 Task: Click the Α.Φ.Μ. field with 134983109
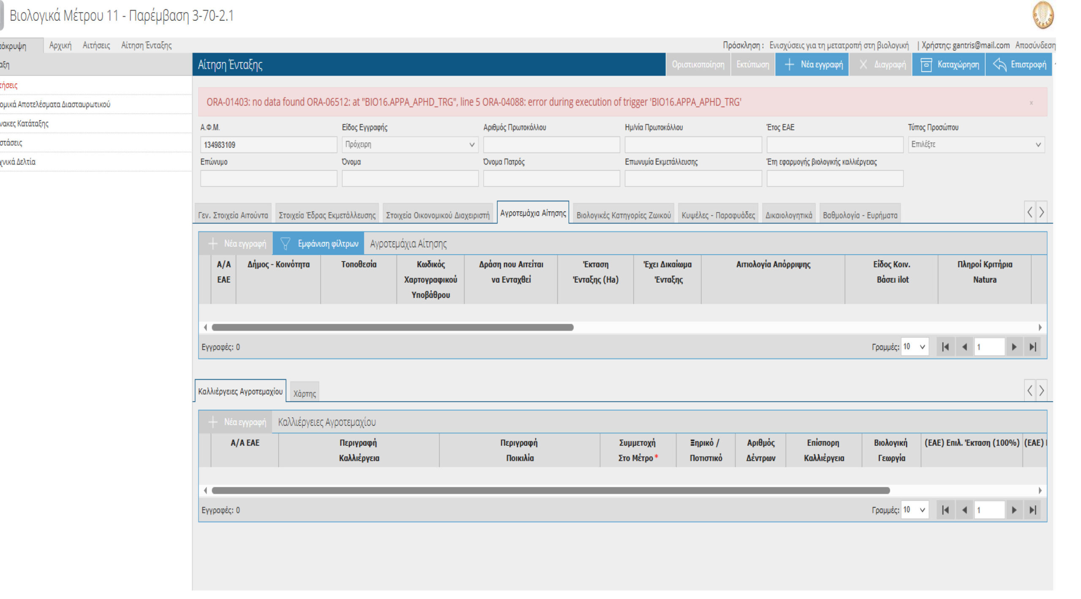[269, 145]
